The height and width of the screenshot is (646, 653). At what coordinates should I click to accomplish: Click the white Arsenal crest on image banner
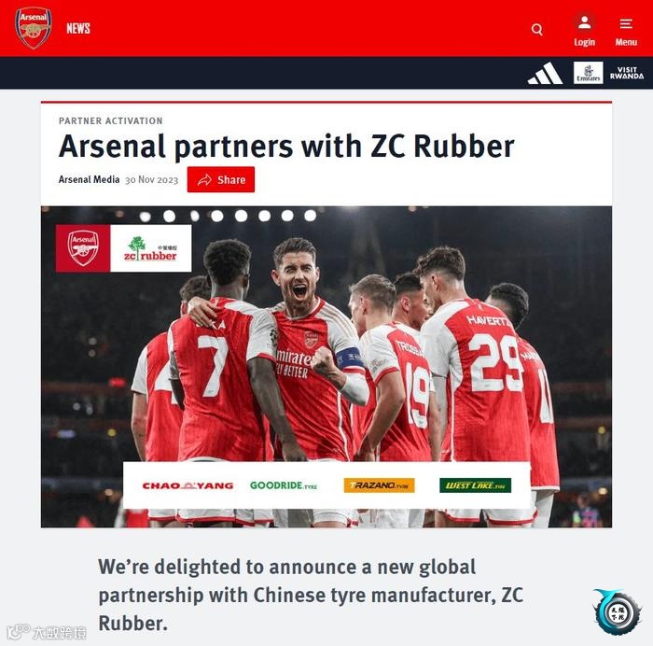point(83,248)
